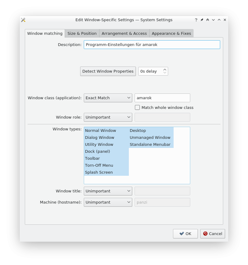Viewport: 248px width, 265px height.
Task: Click the hostname field showing panzi
Action: click(x=162, y=202)
